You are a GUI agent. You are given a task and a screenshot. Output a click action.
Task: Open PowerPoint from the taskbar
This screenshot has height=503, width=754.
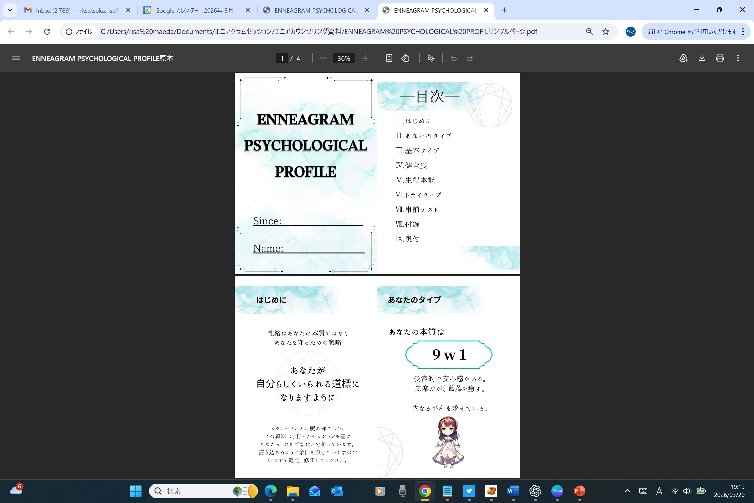coord(579,491)
